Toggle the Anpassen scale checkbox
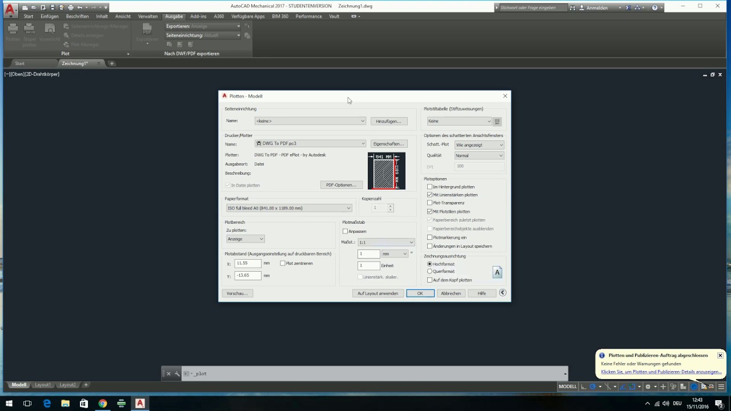 click(x=345, y=231)
